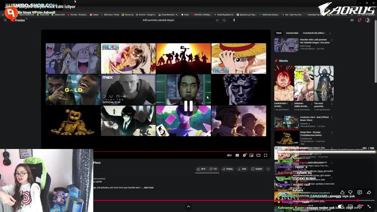Open Kanye West - Stronger remix thumbnail
The width and height of the screenshot is (377, 212).
pyautogui.click(x=286, y=138)
